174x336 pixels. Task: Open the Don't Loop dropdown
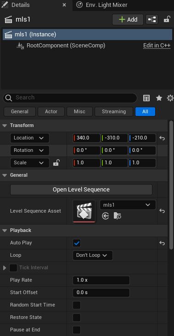[93, 255]
